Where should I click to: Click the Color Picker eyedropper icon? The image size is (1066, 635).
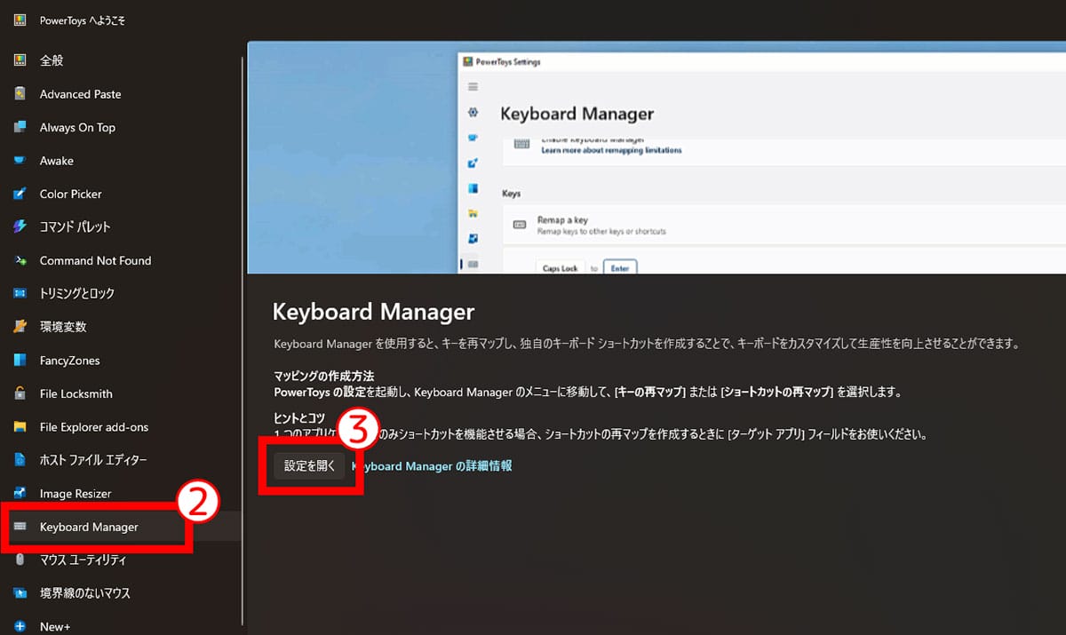pyautogui.click(x=20, y=194)
